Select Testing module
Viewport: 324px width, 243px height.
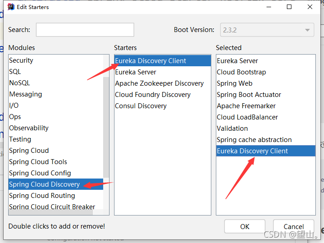[56, 139]
